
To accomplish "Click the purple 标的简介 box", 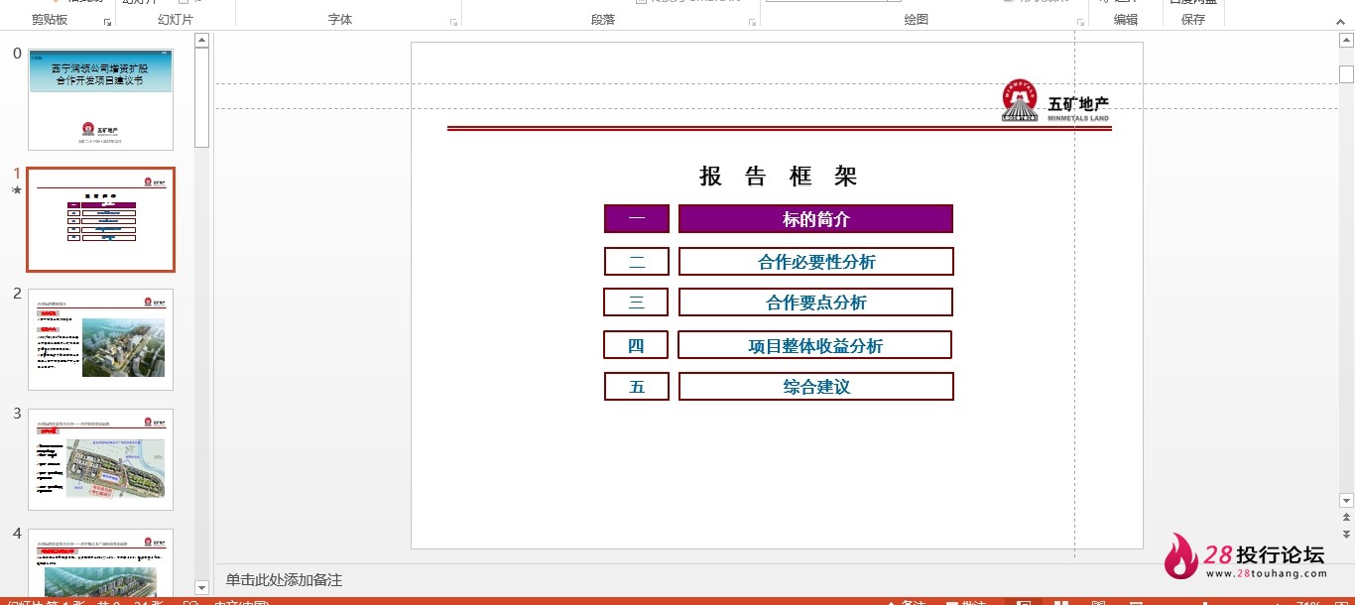I will point(815,219).
